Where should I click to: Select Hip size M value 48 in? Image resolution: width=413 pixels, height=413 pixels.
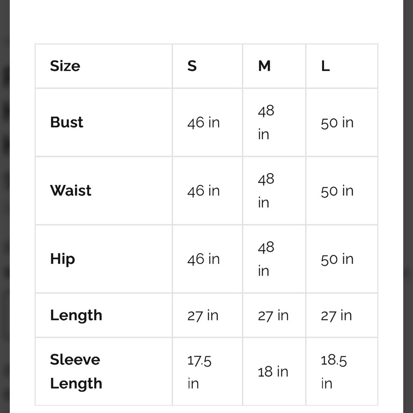click(x=266, y=259)
